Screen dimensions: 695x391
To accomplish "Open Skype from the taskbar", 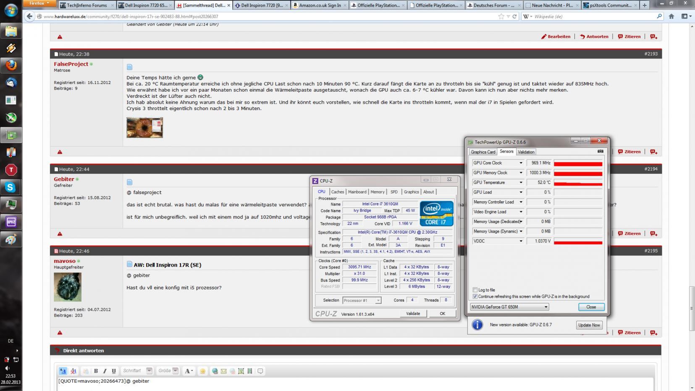I will pyautogui.click(x=11, y=187).
